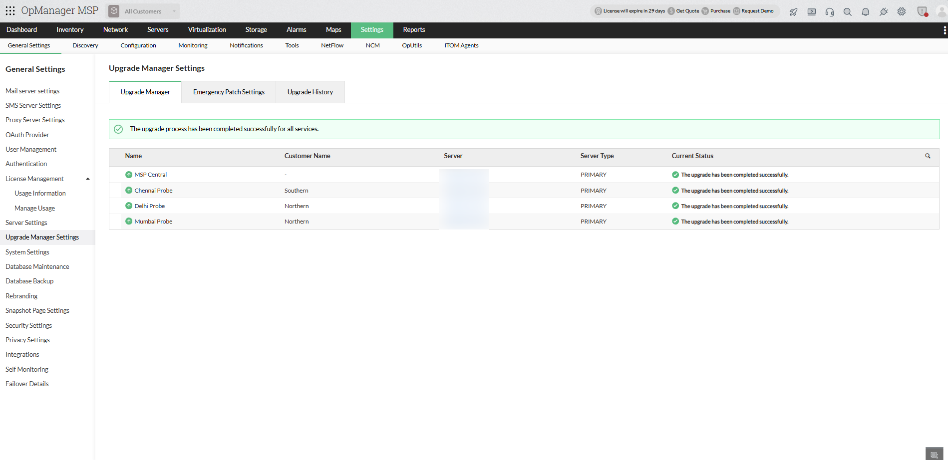Open Manage Usage under License Management
The image size is (948, 460).
tap(34, 209)
